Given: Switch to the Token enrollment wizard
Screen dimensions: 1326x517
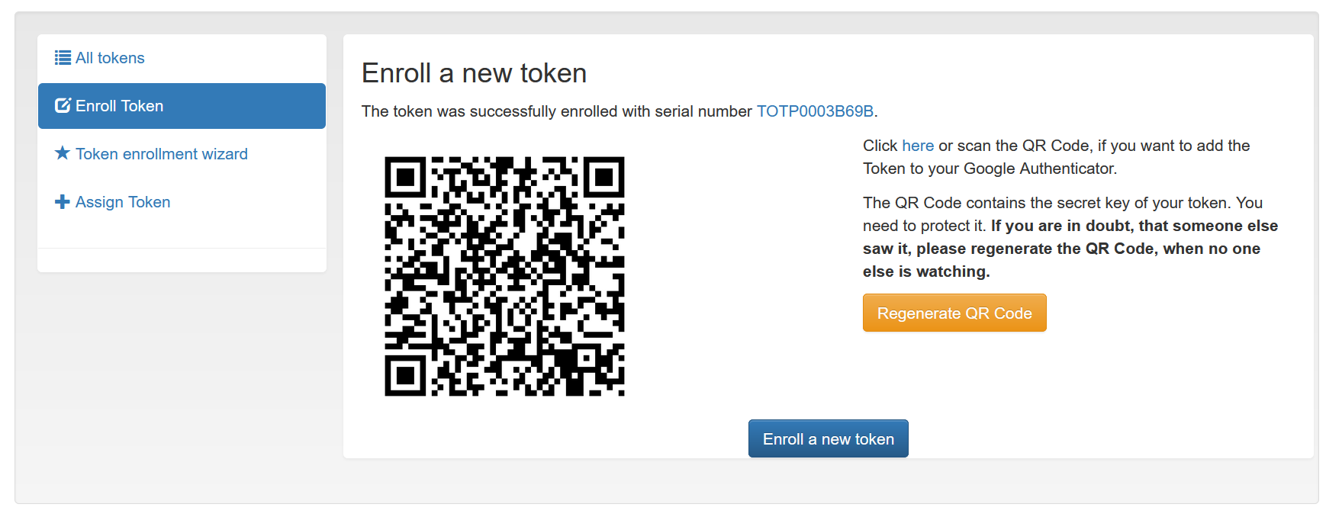Looking at the screenshot, I should 161,154.
